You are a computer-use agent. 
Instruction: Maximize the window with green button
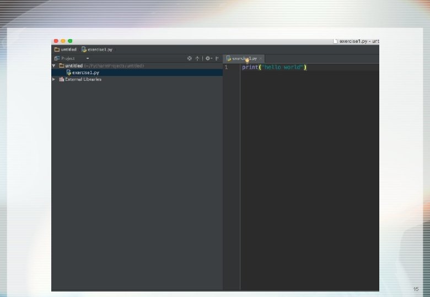point(70,41)
